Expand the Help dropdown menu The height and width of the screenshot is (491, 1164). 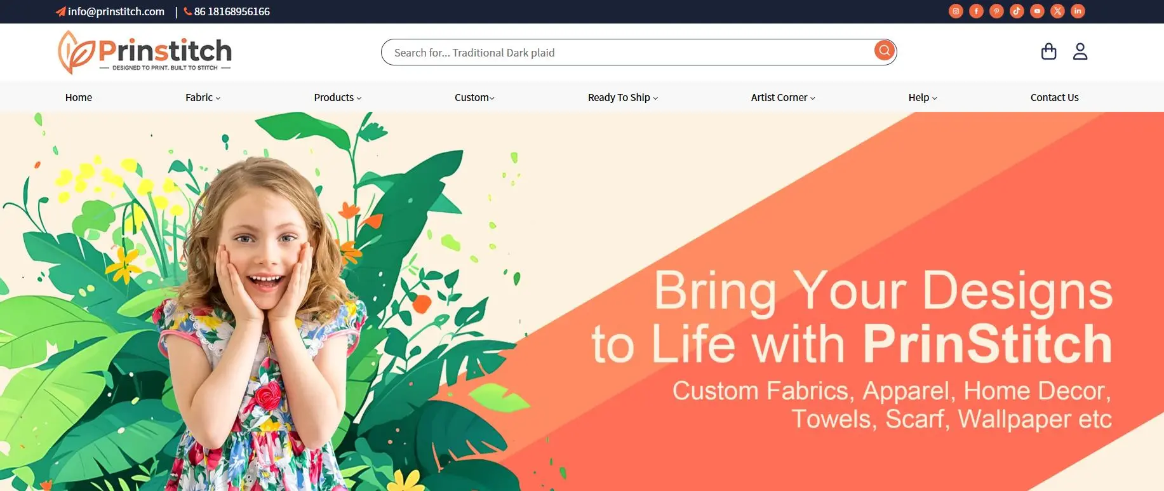coord(923,97)
